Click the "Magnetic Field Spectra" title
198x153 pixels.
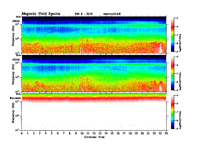pyautogui.click(x=41, y=14)
